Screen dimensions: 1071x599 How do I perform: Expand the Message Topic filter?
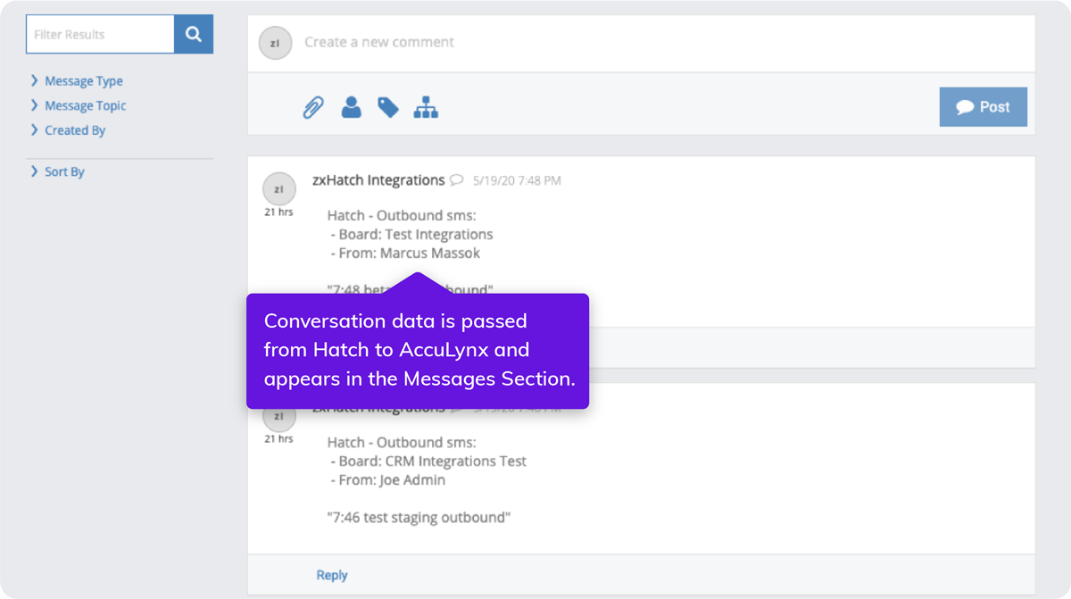85,105
